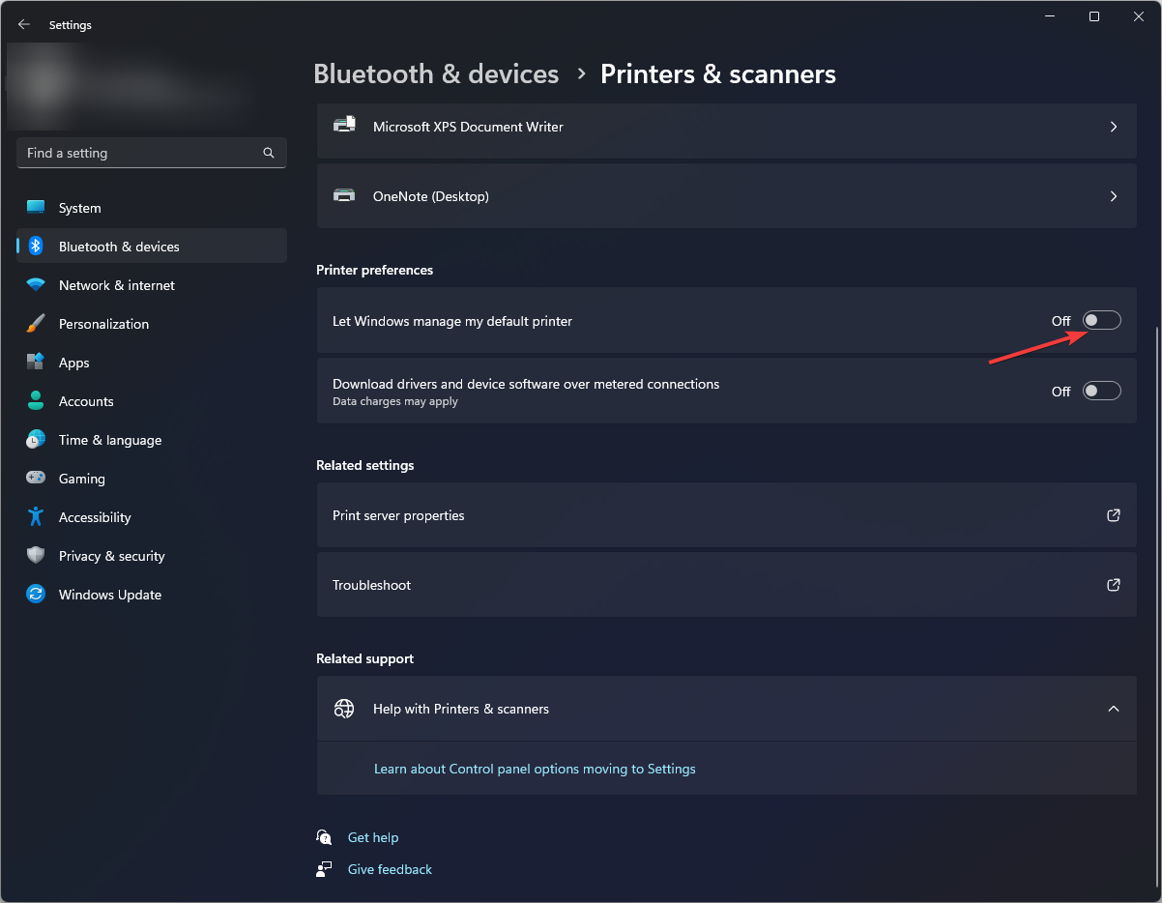Open Windows Update settings
Image resolution: width=1162 pixels, height=903 pixels.
(152, 595)
